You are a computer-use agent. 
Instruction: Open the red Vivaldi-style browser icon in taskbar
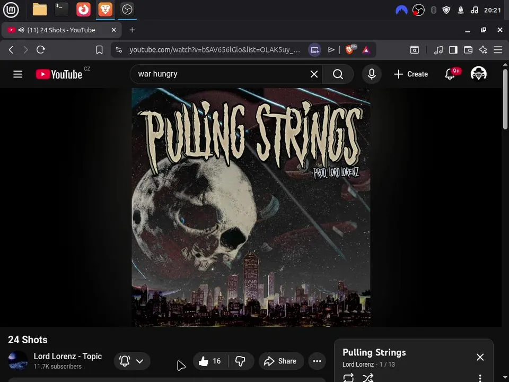click(83, 10)
